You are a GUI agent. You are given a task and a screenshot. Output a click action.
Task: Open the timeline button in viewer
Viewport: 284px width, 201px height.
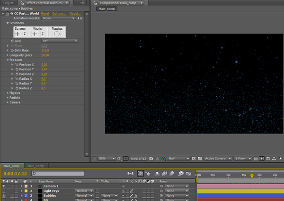pyautogui.click(x=268, y=159)
